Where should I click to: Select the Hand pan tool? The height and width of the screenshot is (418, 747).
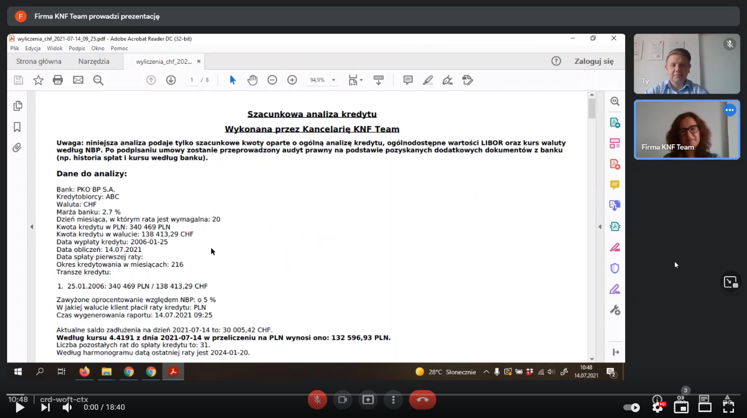[x=252, y=80]
